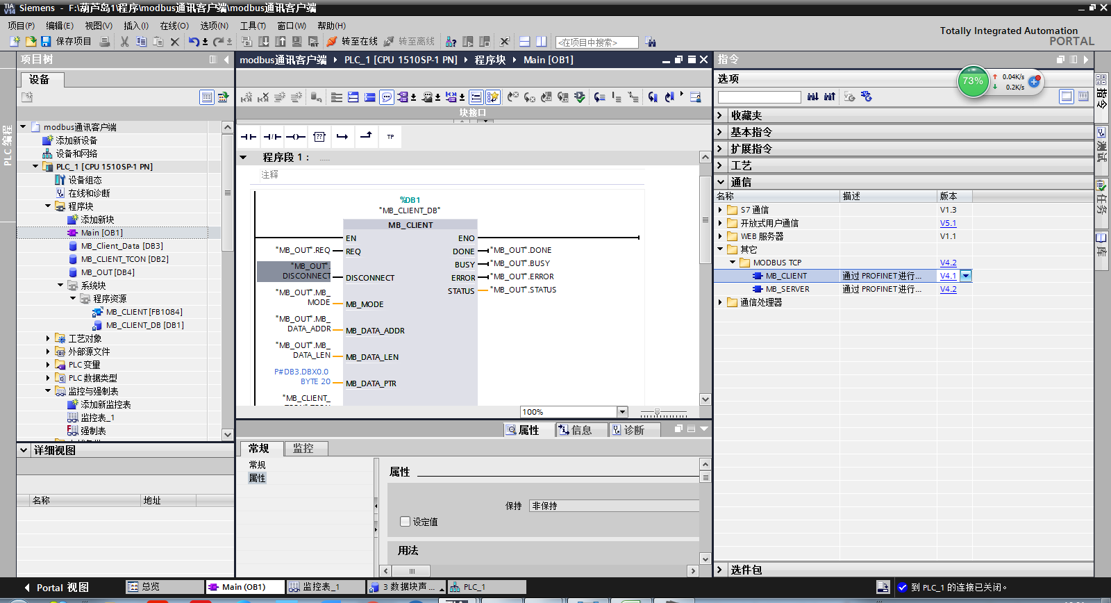Click the blue version update icon in options

866,97
